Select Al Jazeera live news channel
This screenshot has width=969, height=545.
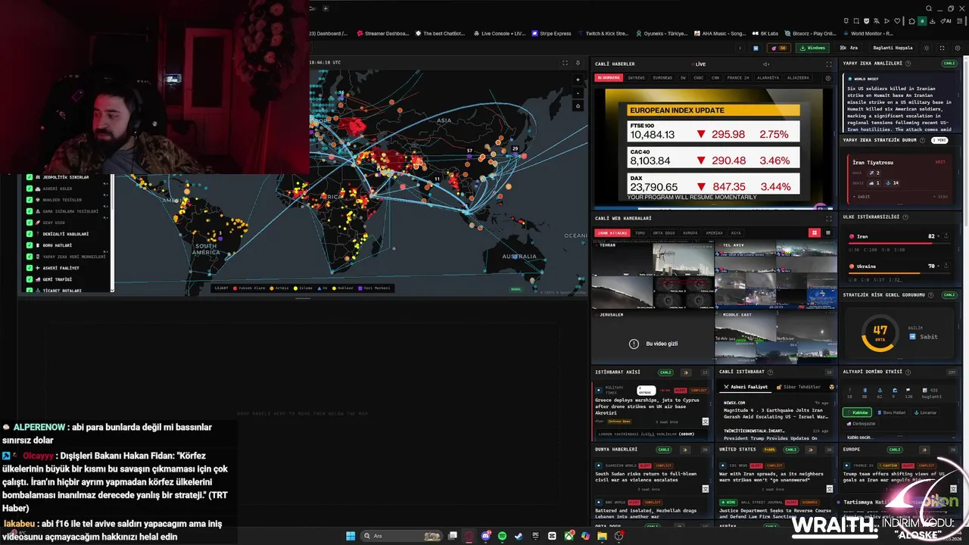(798, 78)
